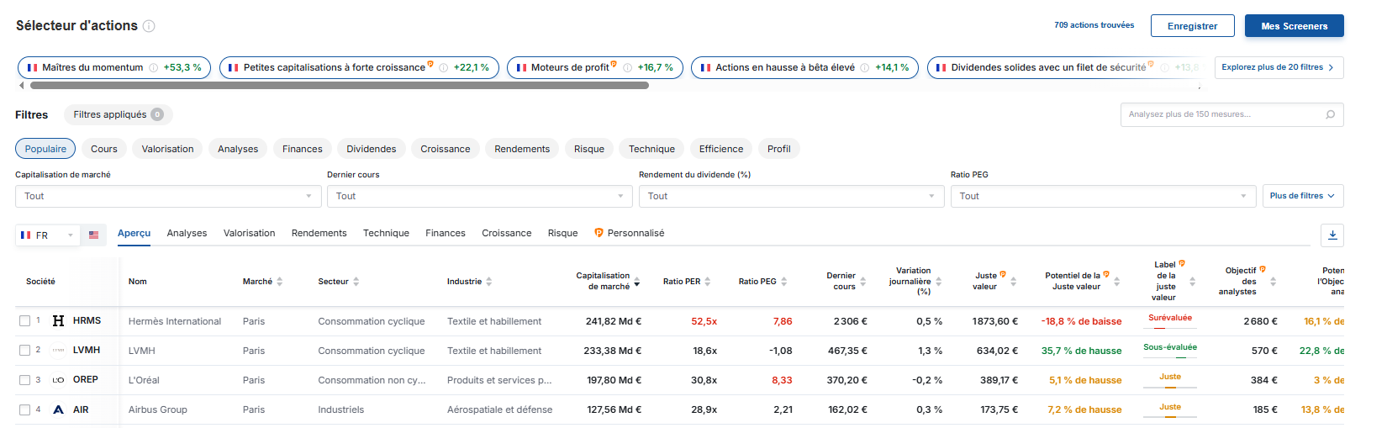The height and width of the screenshot is (428, 1387).
Task: Open FR country selector dropdown
Action: (x=48, y=235)
